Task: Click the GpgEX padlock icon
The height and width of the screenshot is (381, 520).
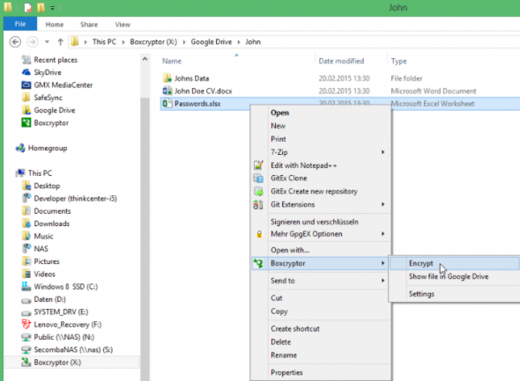Action: point(259,234)
